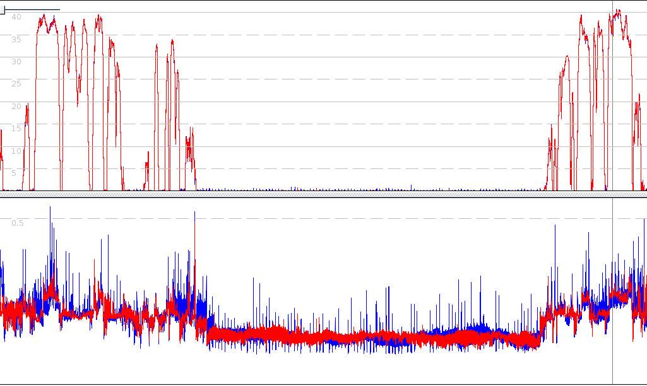Click the flat baseline in upper chart's middle
Screen dimensions: 647x386
[x=366, y=189]
